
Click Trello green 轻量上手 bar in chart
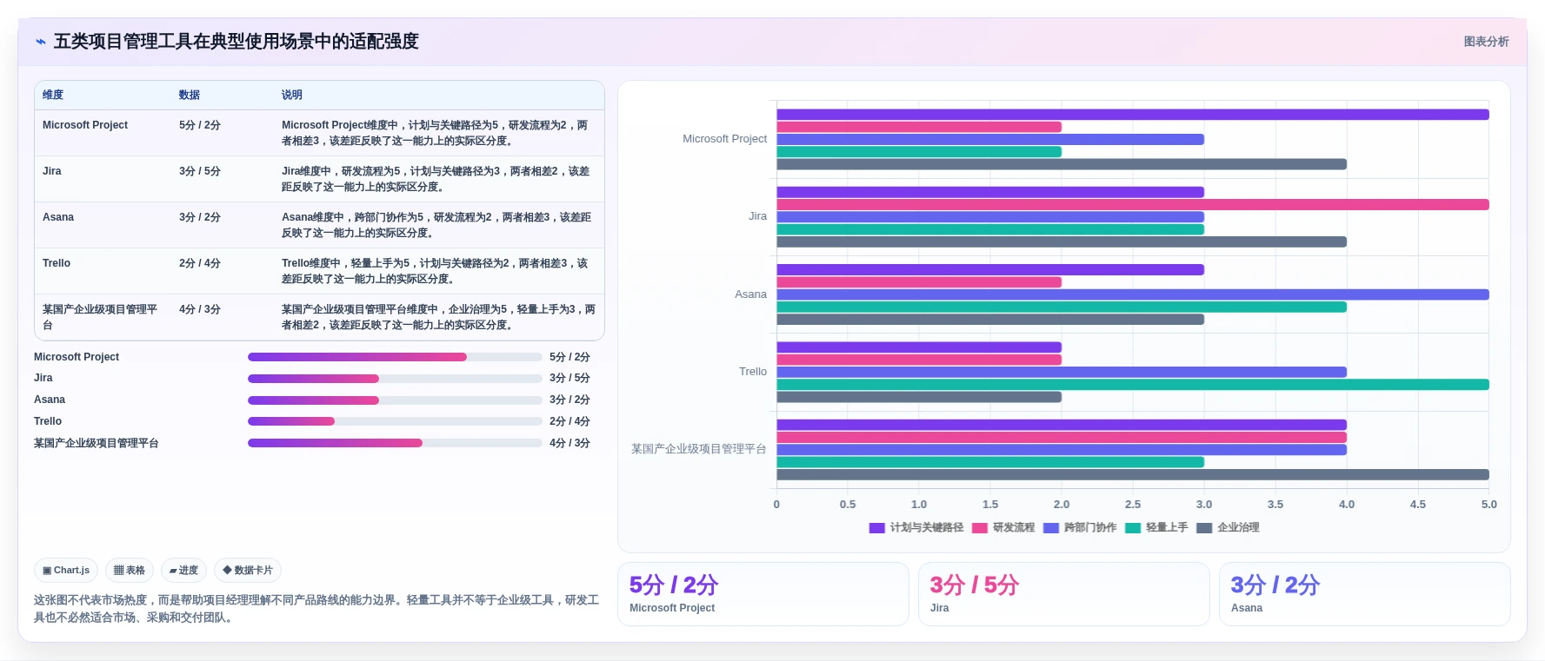pos(1133,385)
